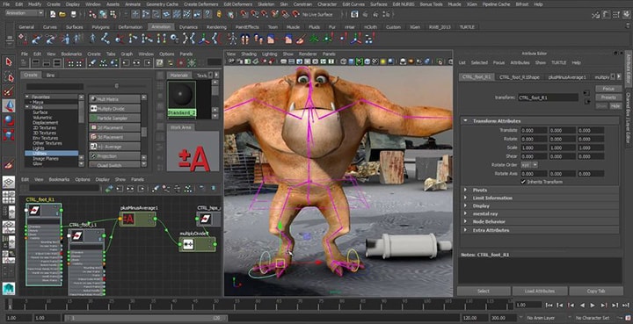Select the Lasso tool in toolbox
Image resolution: width=633 pixels, height=324 pixels.
tap(9, 76)
